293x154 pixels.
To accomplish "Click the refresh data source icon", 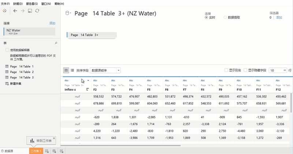I will click(x=37, y=11).
